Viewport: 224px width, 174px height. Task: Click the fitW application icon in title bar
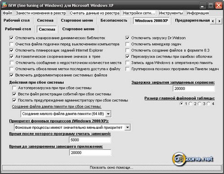tap(4, 5)
